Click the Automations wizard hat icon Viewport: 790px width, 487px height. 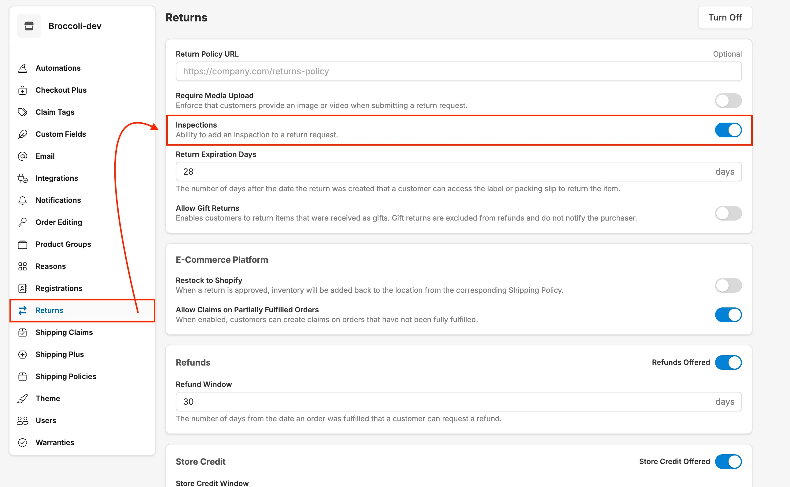(23, 68)
